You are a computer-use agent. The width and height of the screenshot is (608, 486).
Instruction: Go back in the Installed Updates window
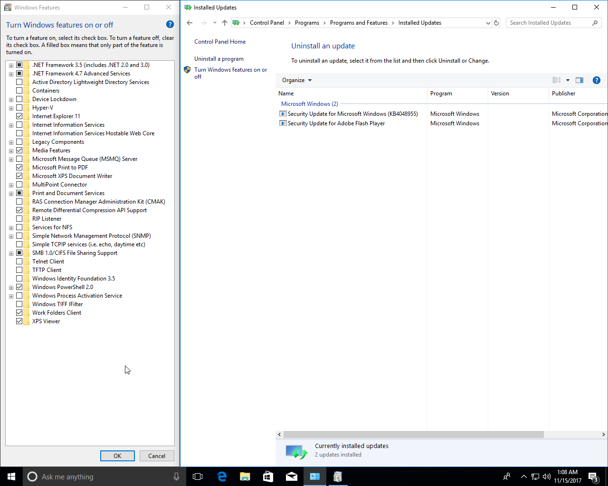pos(190,23)
